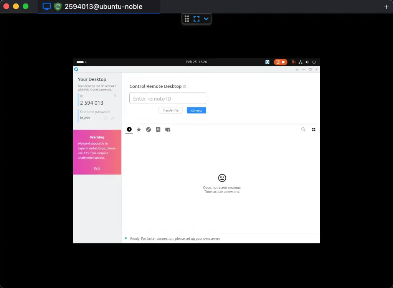The height and width of the screenshot is (288, 393).
Task: Click the Enter remote ID field
Action: pyautogui.click(x=167, y=98)
